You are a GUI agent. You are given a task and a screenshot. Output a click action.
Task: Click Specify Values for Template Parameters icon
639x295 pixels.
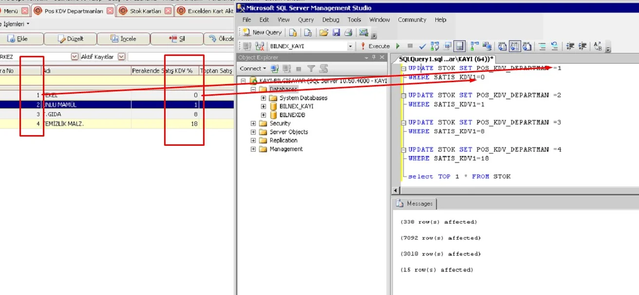pyautogui.click(x=598, y=46)
